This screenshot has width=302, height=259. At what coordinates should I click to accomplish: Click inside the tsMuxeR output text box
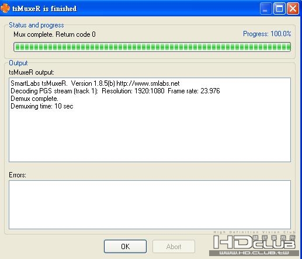(150, 120)
